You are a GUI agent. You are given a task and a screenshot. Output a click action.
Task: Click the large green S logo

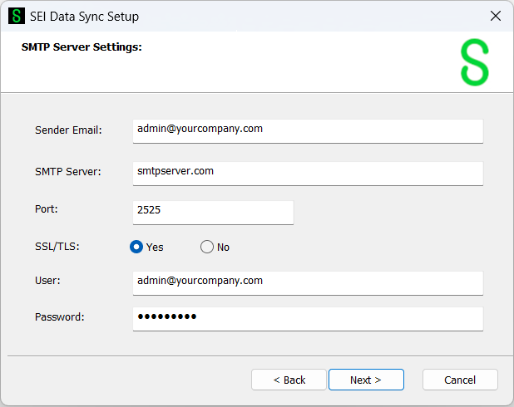coord(475,61)
